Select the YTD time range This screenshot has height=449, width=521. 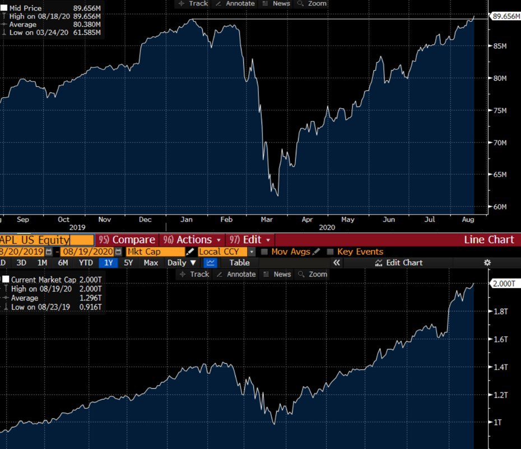click(x=86, y=262)
